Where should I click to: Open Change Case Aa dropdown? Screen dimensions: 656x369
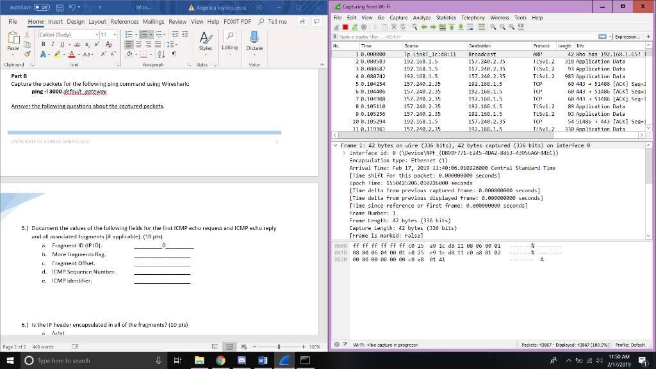tap(87, 54)
